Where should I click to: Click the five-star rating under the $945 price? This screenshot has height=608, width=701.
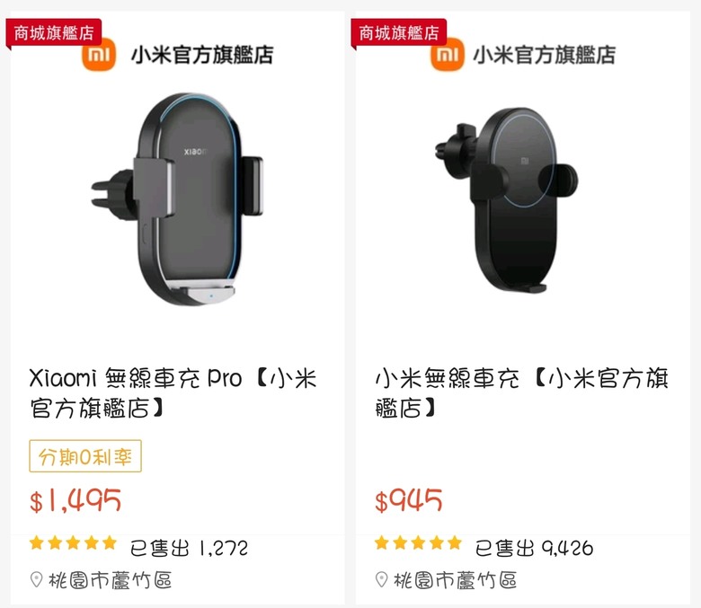tap(418, 543)
